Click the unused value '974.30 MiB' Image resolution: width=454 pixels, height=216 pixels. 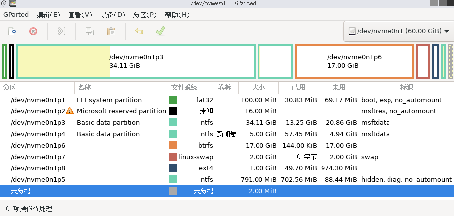[x=339, y=168]
